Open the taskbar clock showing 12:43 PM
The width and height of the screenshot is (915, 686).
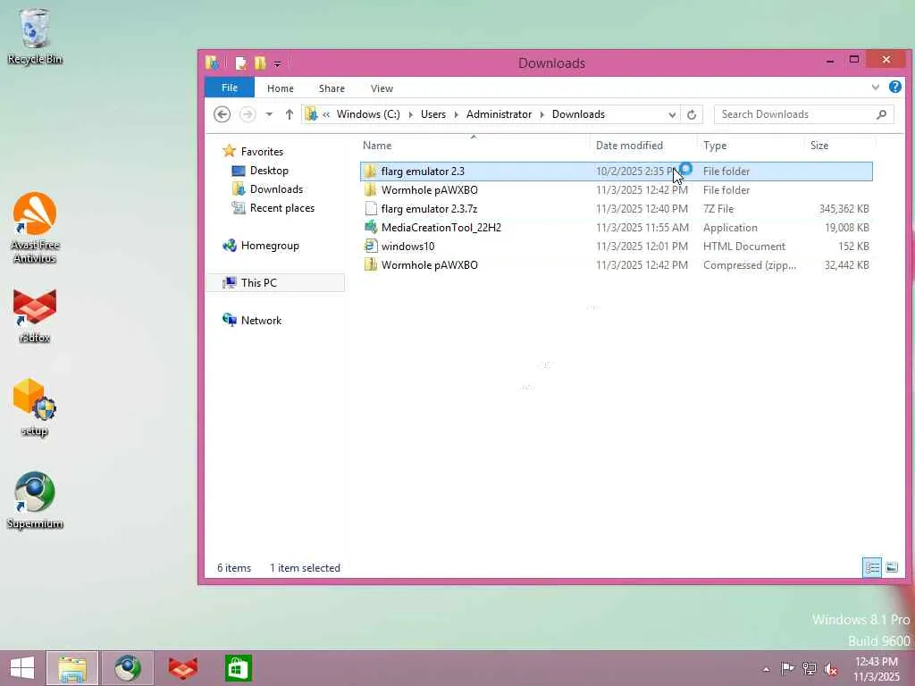click(877, 669)
